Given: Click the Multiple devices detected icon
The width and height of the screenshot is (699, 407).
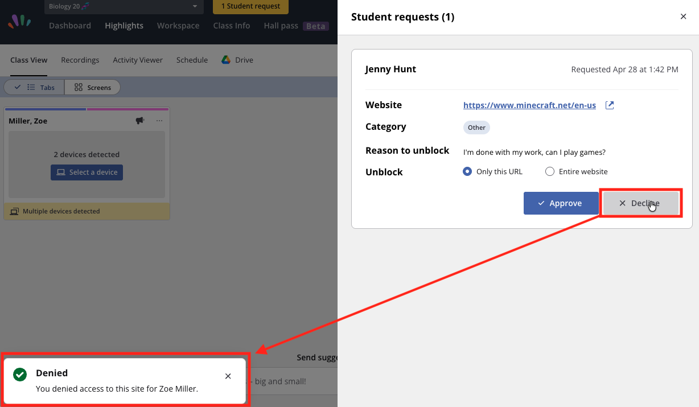Looking at the screenshot, I should coord(15,211).
